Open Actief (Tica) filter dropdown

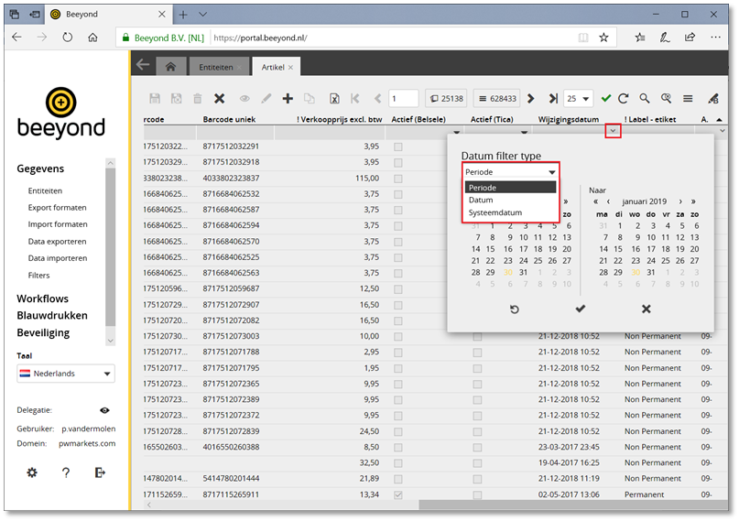point(524,132)
